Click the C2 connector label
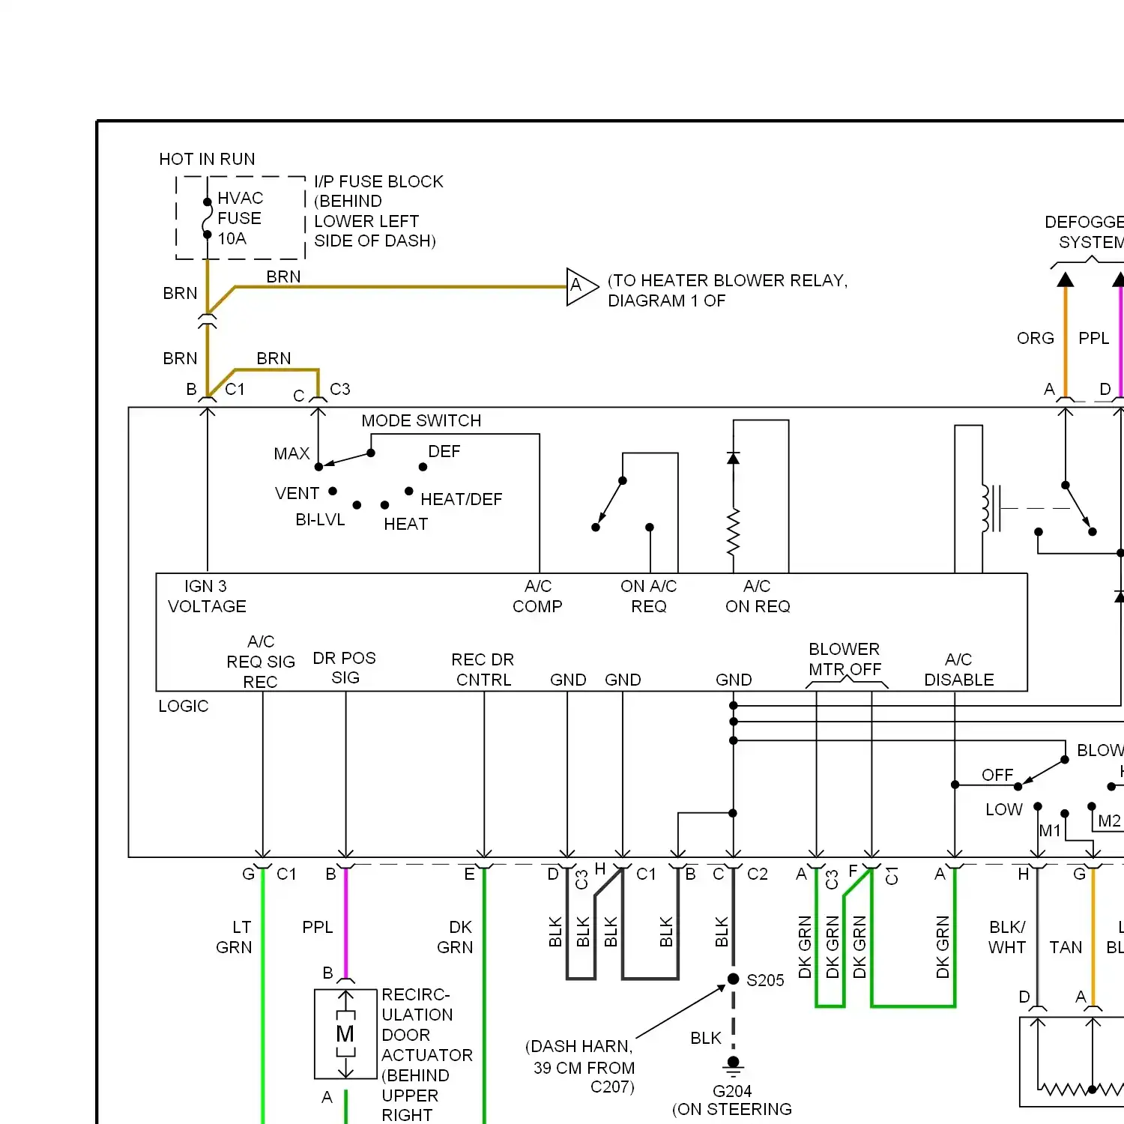The height and width of the screenshot is (1124, 1124). pyautogui.click(x=758, y=874)
